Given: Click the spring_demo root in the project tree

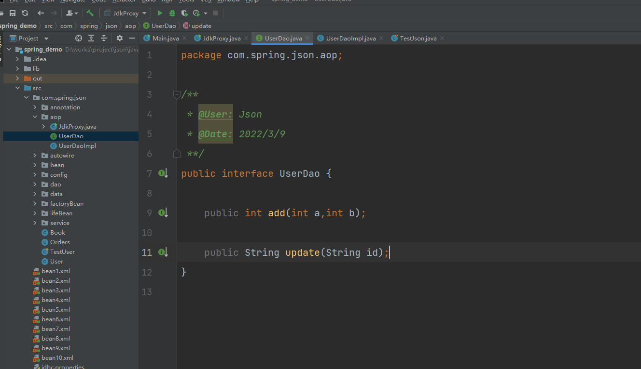Looking at the screenshot, I should click(x=43, y=49).
